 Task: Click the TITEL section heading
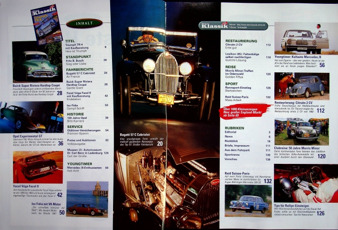(70, 42)
